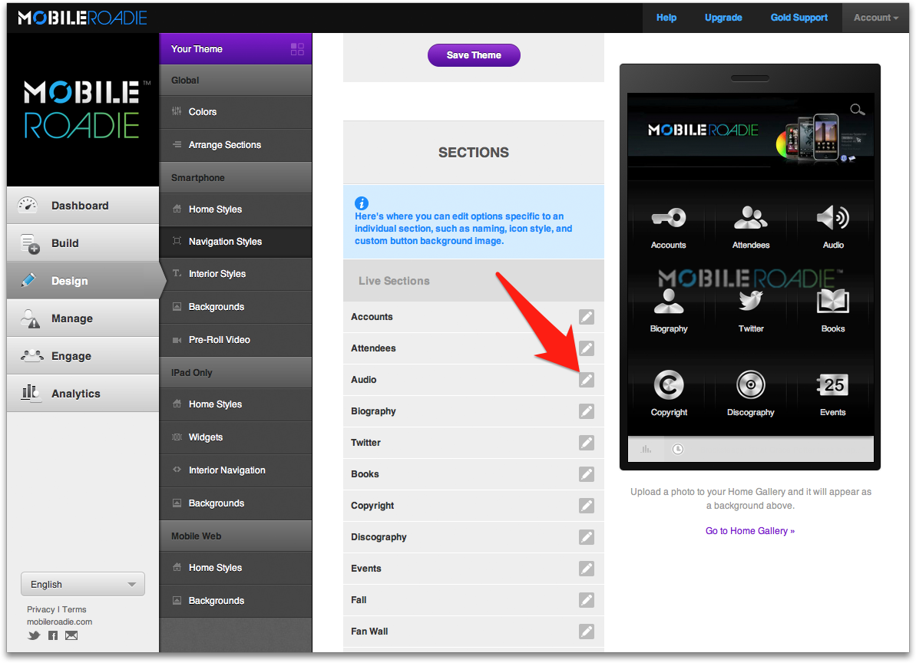Open the English language dropdown
Image resolution: width=916 pixels, height=663 pixels.
(83, 584)
